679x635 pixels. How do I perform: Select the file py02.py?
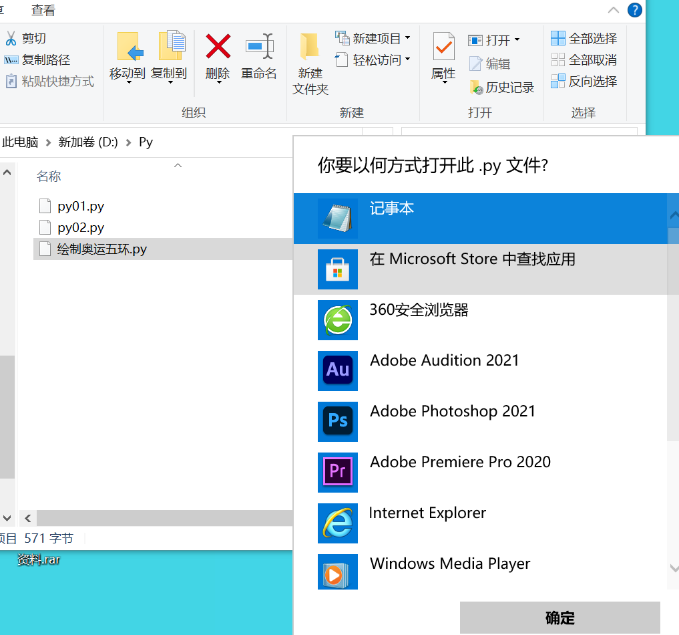81,227
